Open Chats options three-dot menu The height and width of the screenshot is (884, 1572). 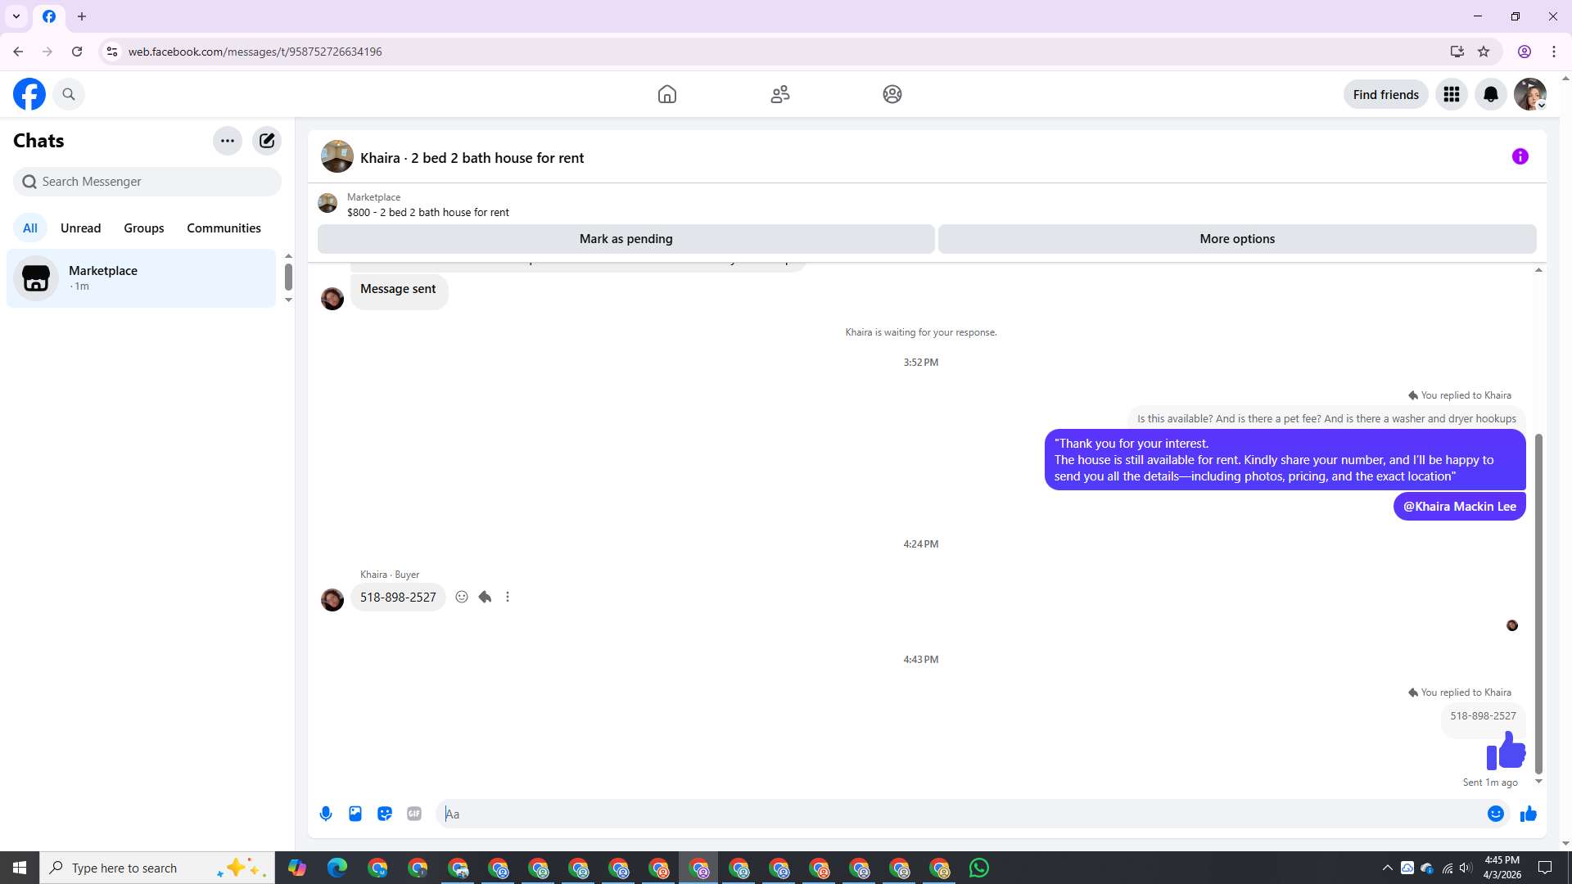(x=228, y=141)
